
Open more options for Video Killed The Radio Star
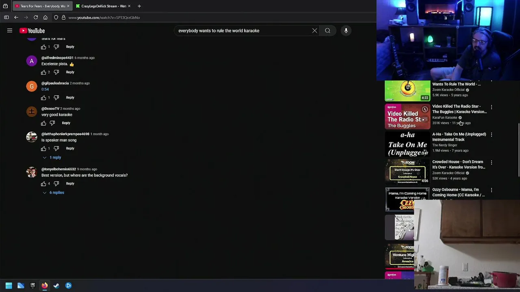pyautogui.click(x=492, y=107)
